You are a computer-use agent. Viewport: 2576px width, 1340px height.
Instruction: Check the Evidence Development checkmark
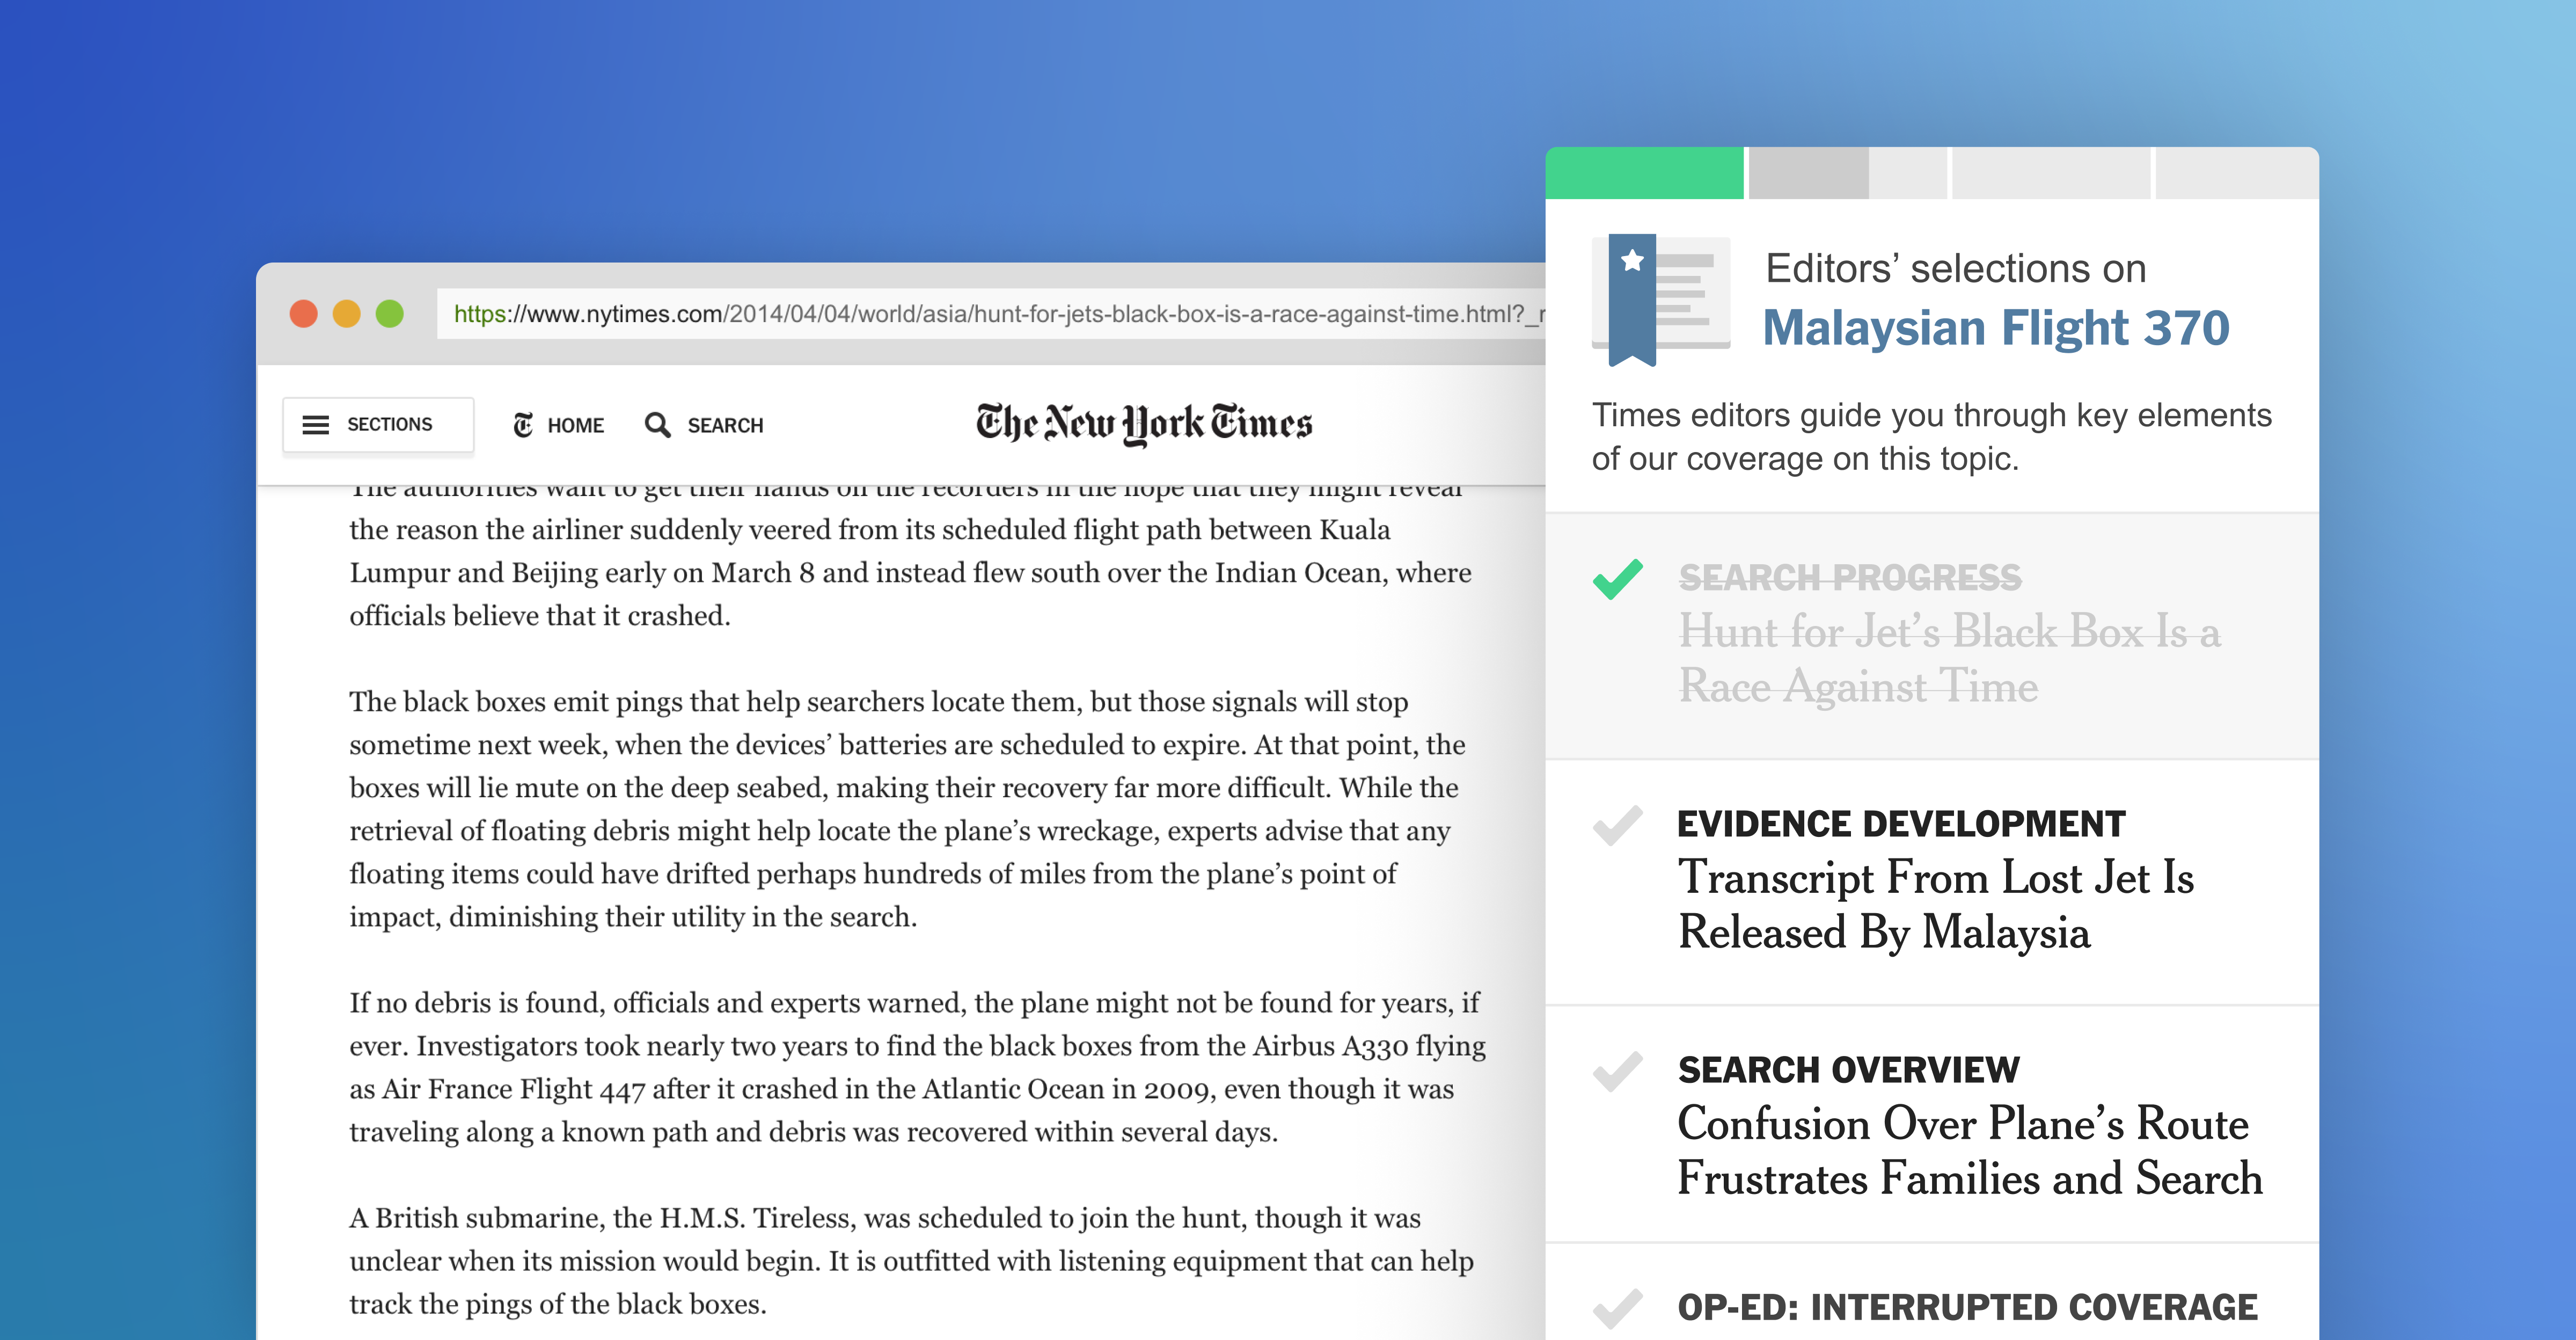click(1617, 825)
